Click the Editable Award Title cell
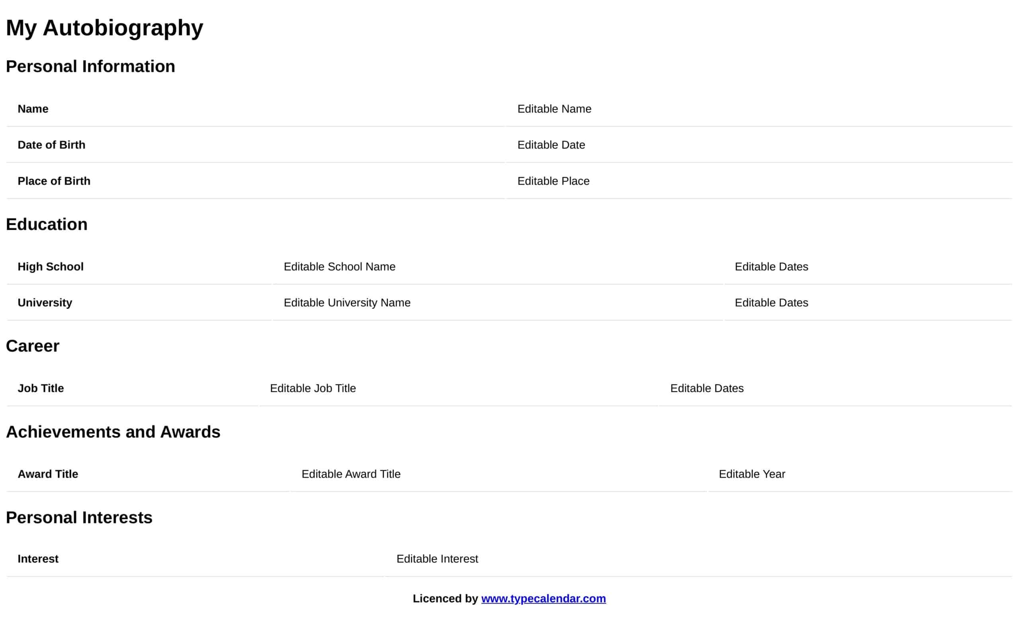 tap(351, 474)
